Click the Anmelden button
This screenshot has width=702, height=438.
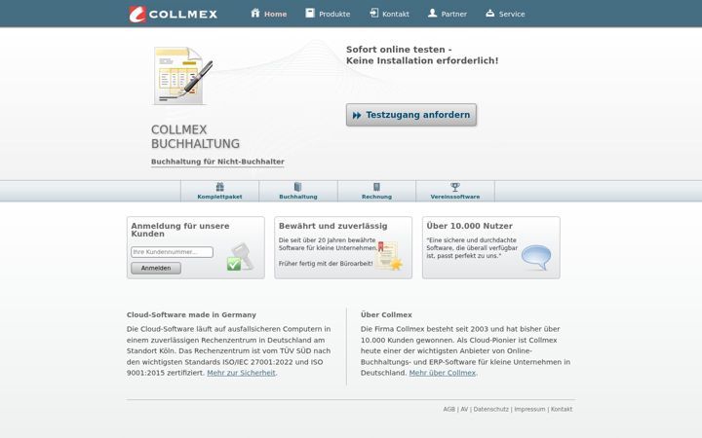pyautogui.click(x=156, y=268)
